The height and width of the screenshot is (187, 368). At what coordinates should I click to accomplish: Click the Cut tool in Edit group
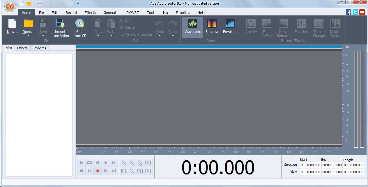pos(125,21)
